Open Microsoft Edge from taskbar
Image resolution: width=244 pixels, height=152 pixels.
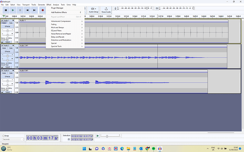click(122, 148)
